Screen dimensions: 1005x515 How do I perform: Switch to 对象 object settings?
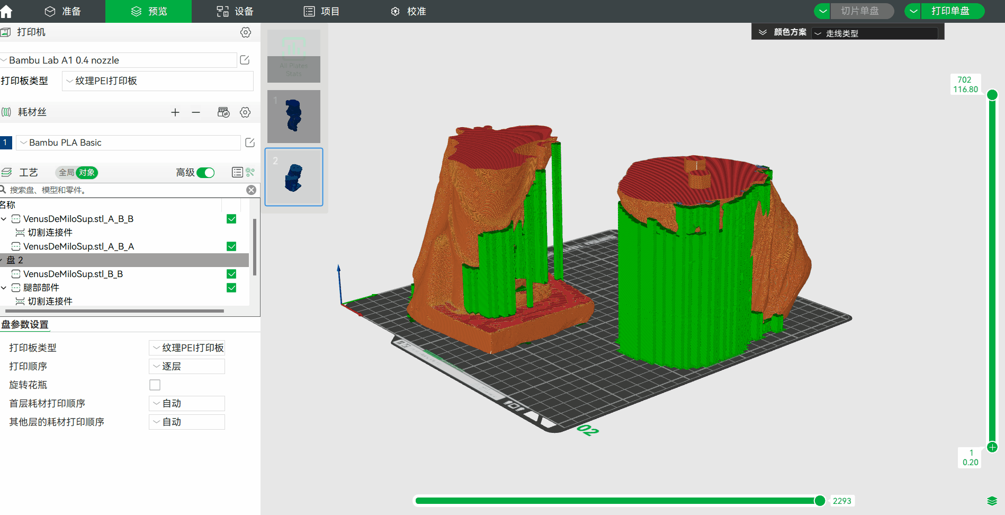click(x=87, y=173)
